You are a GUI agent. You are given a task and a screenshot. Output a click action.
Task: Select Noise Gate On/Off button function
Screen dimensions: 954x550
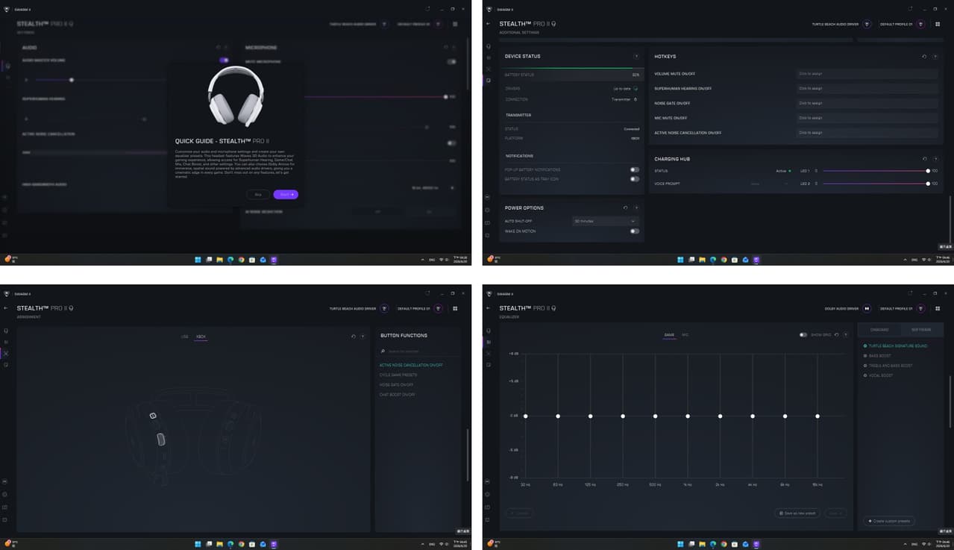(x=396, y=384)
